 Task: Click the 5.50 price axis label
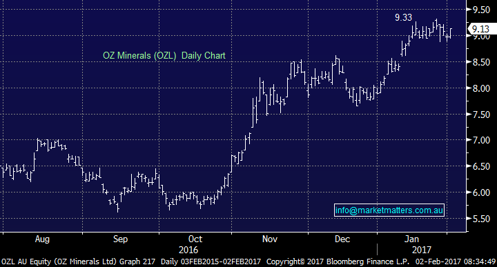(x=481, y=219)
